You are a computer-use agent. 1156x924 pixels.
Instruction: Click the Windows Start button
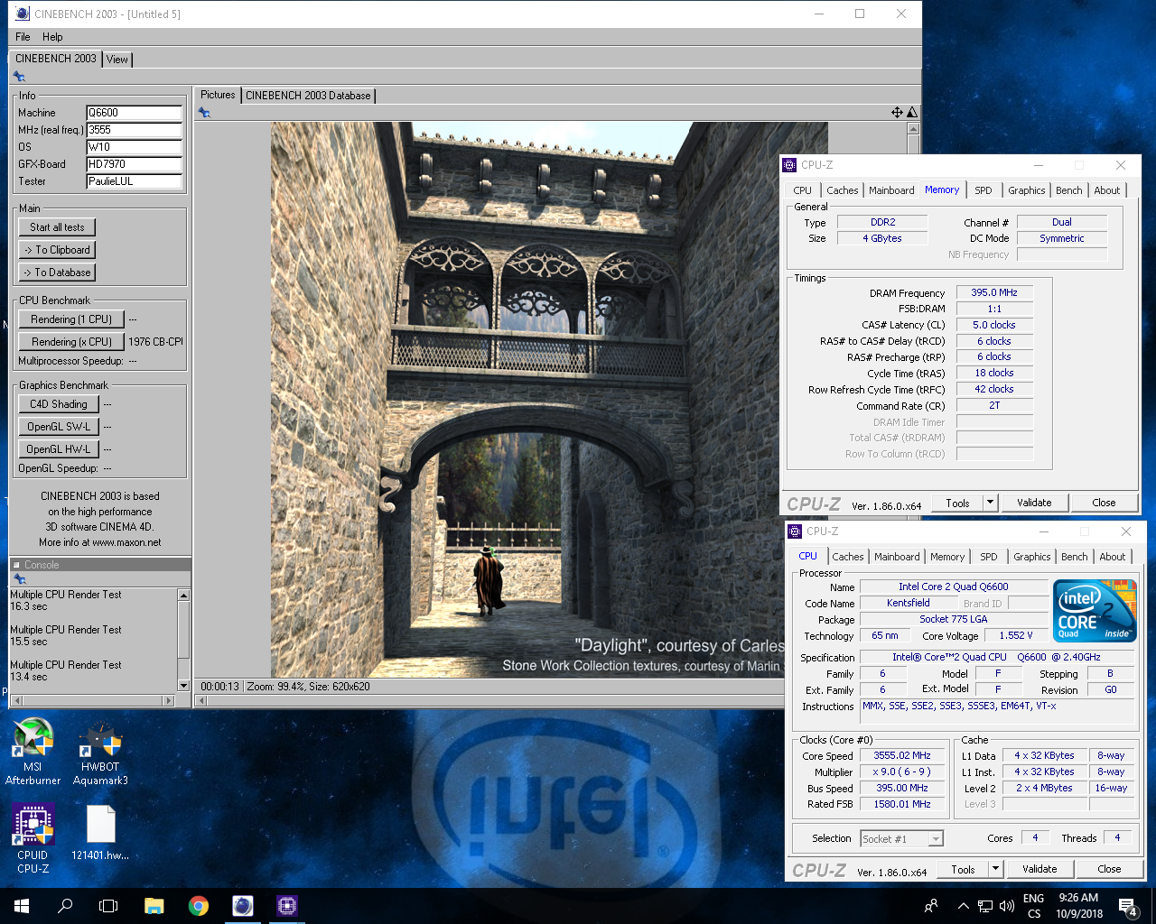point(22,906)
